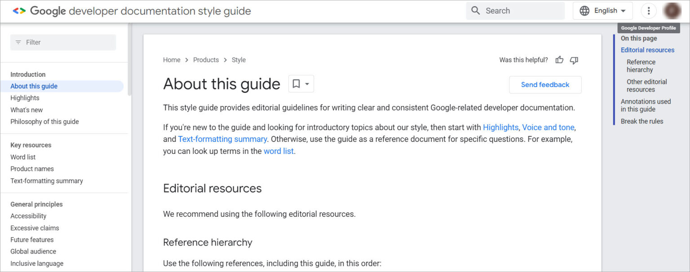The width and height of the screenshot is (690, 272).
Task: Toggle the bookmark icon beside the page title
Action: pyautogui.click(x=296, y=83)
